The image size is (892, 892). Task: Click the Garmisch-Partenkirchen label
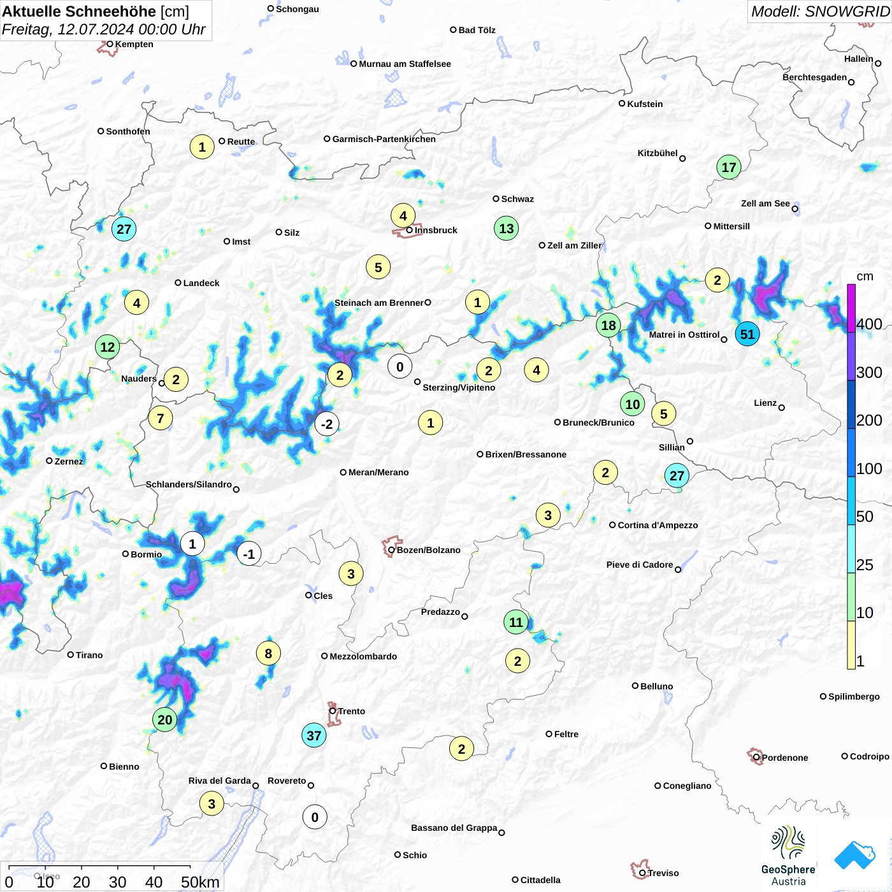point(384,139)
